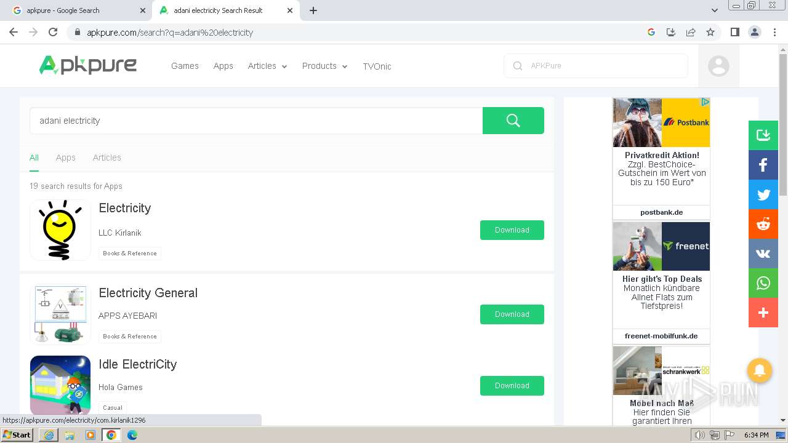Download Idle ElectriCity app
The width and height of the screenshot is (788, 443).
512,385
